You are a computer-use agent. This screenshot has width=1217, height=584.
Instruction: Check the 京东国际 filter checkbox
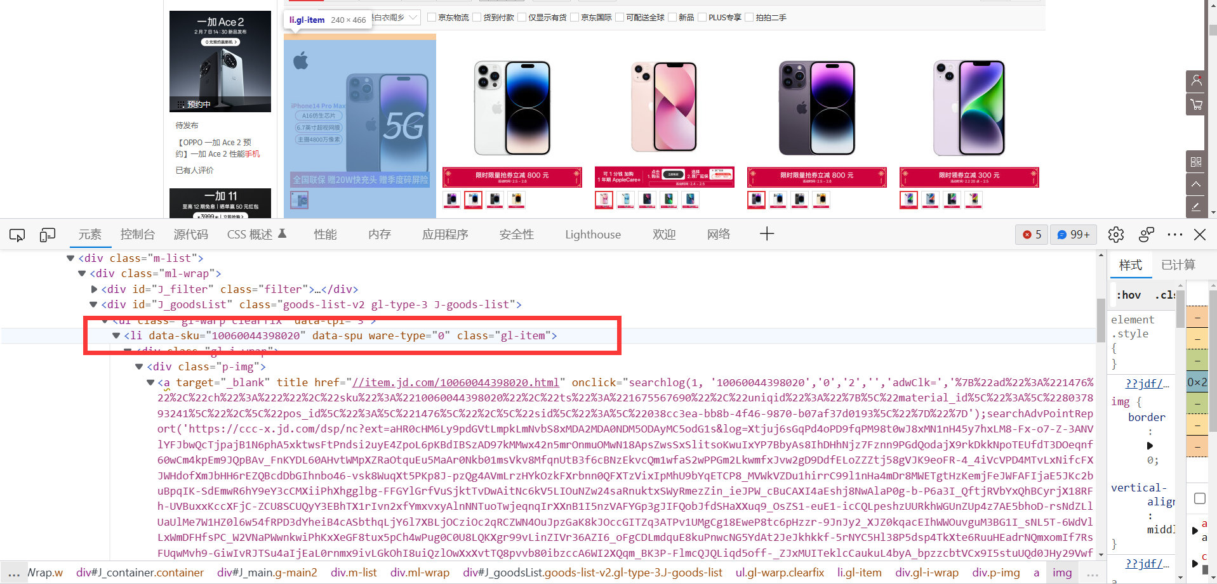pyautogui.click(x=575, y=17)
